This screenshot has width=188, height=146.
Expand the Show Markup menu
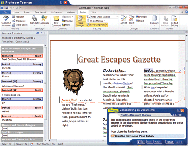[96, 21]
